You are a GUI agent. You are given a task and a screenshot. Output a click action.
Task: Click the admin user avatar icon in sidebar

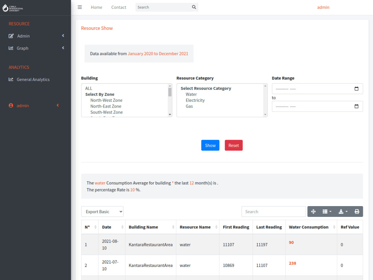click(11, 106)
